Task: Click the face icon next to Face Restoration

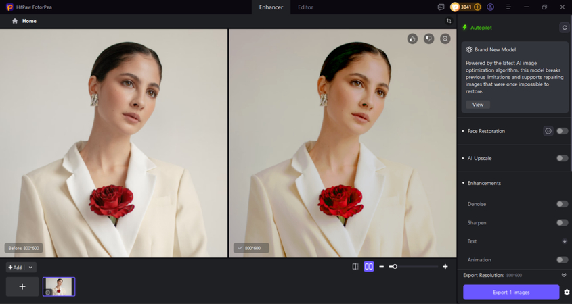Action: point(548,131)
